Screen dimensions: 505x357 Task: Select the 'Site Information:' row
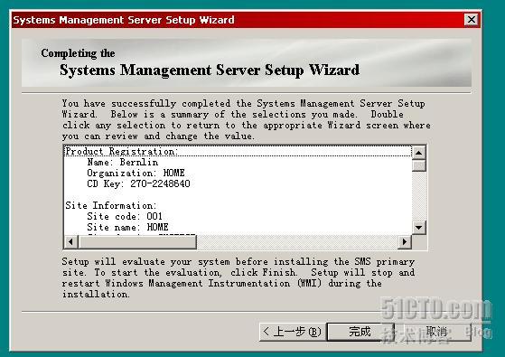(238, 205)
